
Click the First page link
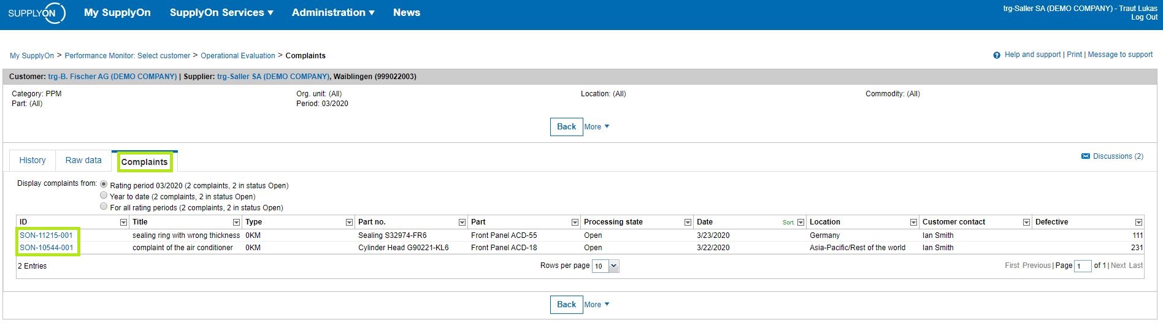[1011, 266]
